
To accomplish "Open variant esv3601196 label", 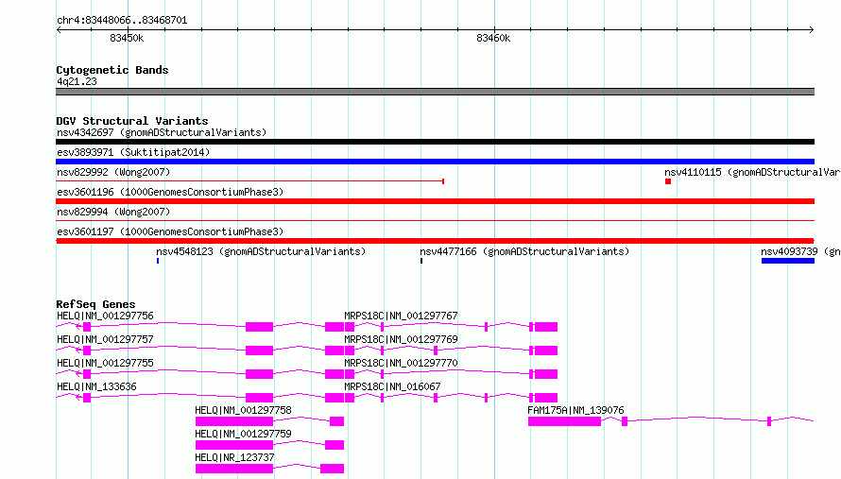I will tap(170, 192).
